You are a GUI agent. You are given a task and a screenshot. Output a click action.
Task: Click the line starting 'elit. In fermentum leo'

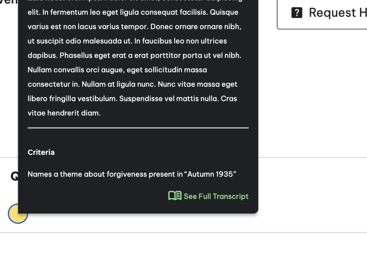click(133, 12)
